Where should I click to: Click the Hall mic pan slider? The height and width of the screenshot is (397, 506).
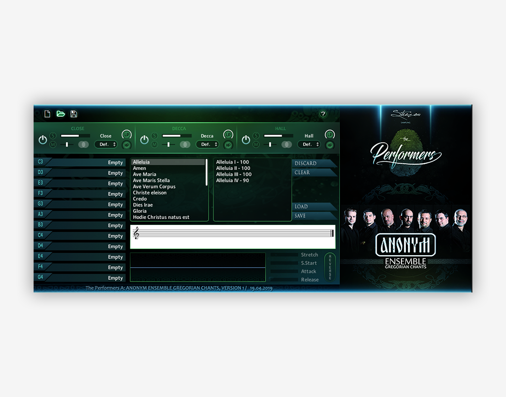(270, 144)
